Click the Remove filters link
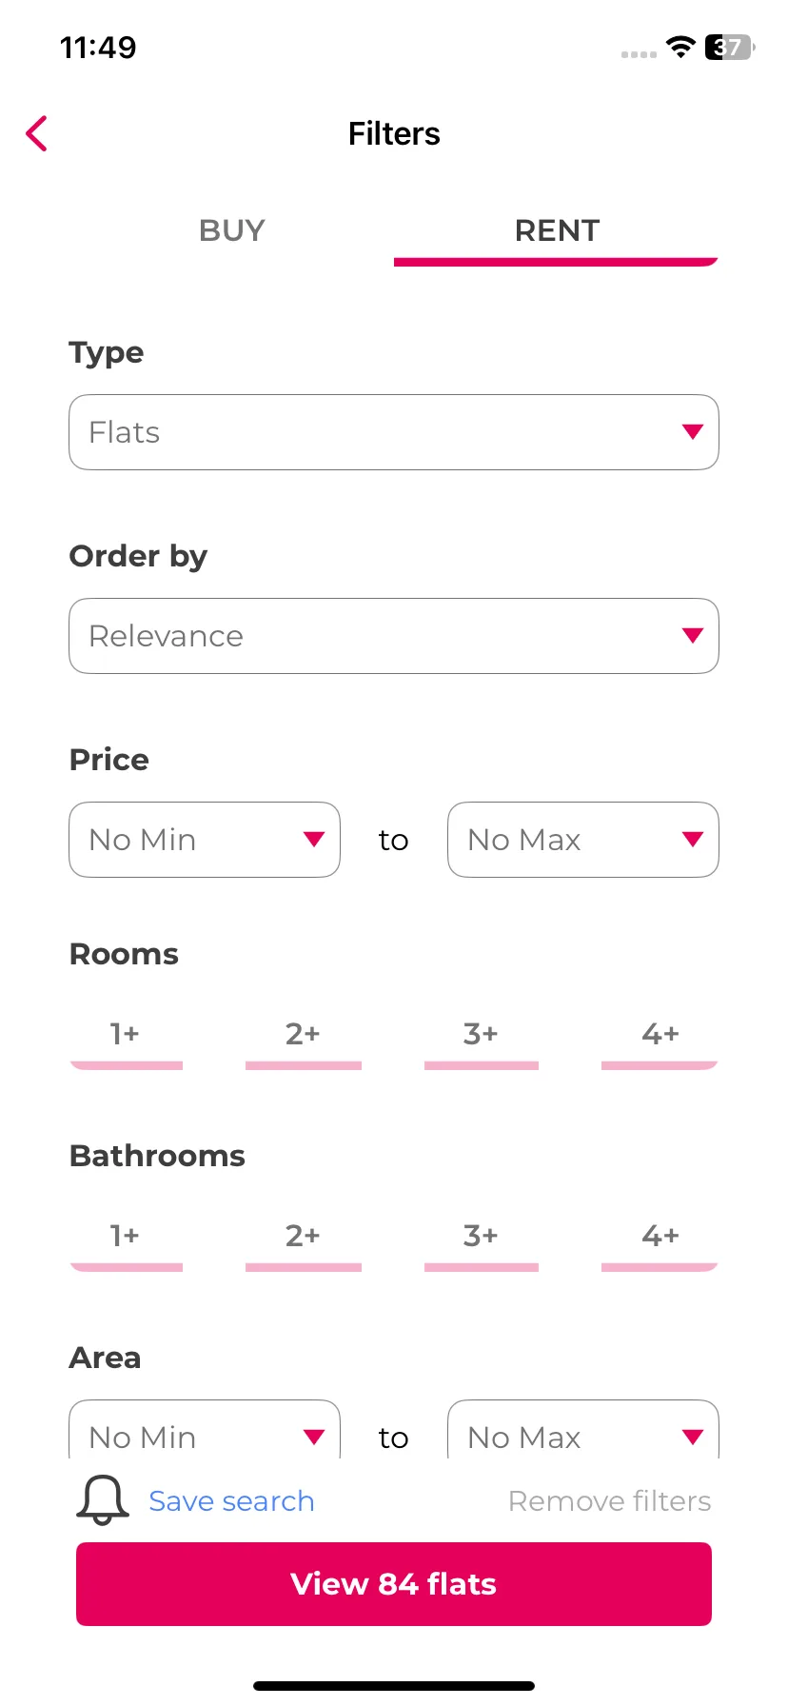Screen dimensions: 788x1706 coord(610,1501)
